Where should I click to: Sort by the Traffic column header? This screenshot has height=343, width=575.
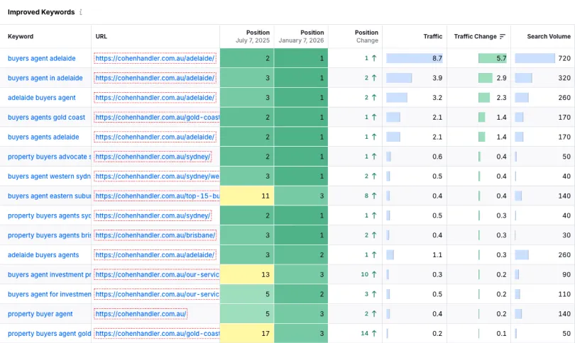[433, 36]
